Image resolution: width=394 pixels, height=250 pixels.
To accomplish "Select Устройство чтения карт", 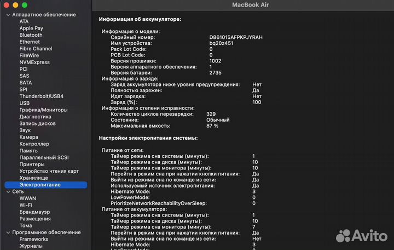I will [49, 171].
